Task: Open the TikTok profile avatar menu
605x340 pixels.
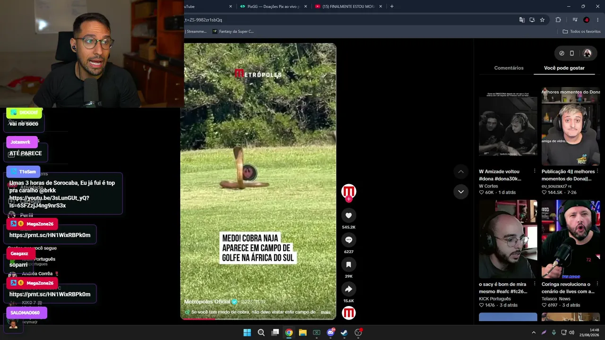Action: pos(588,53)
